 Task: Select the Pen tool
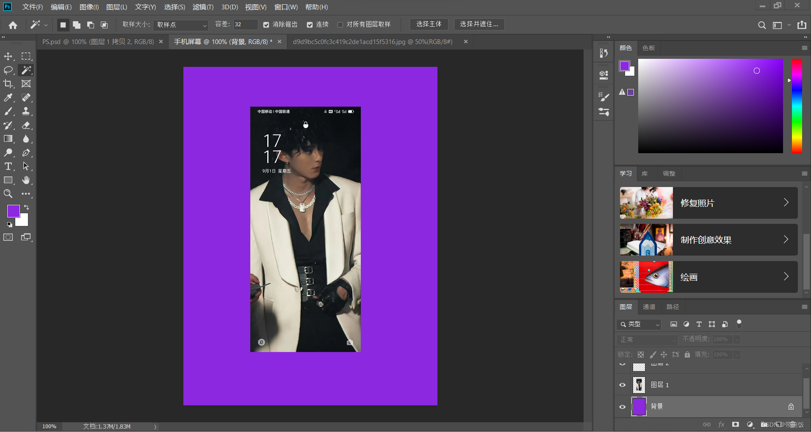click(x=26, y=153)
